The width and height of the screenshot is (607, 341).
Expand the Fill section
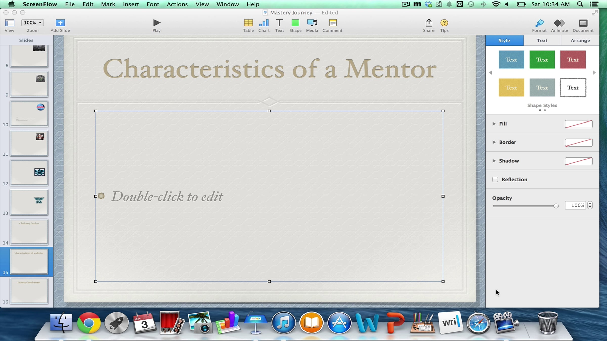click(x=494, y=124)
